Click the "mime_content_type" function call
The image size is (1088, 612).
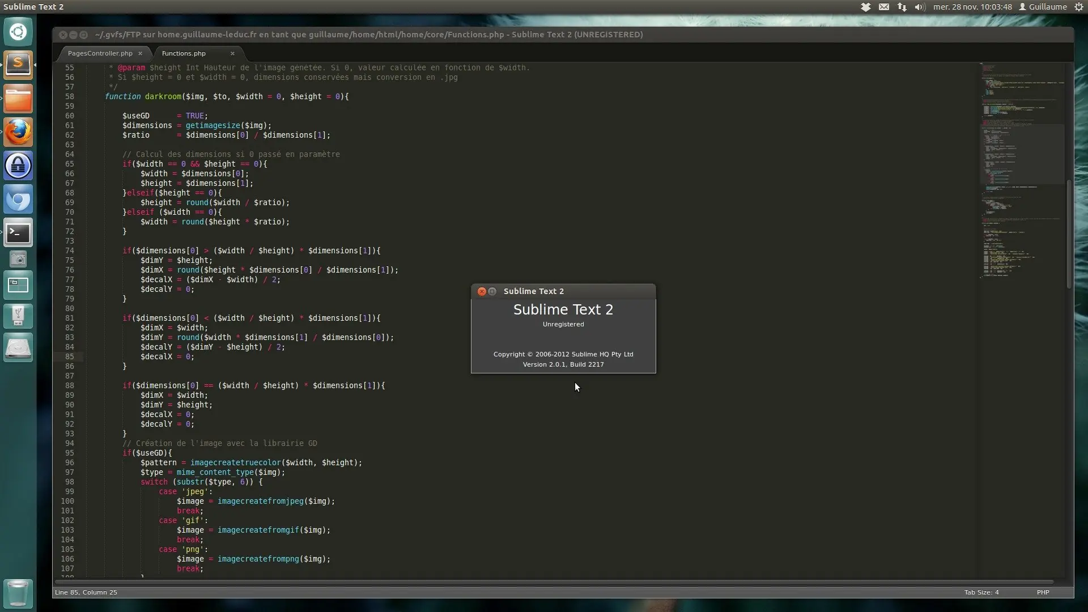pyautogui.click(x=215, y=472)
